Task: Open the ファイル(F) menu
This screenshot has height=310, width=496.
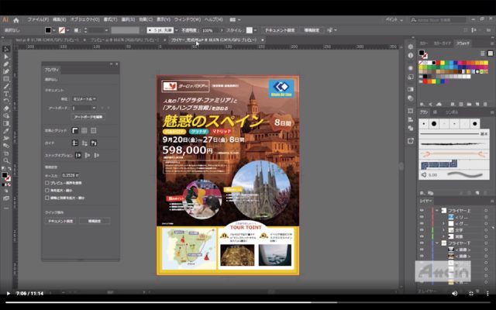Action: tap(38, 19)
